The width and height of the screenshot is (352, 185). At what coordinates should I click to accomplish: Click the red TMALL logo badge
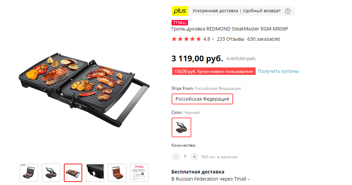click(x=180, y=23)
